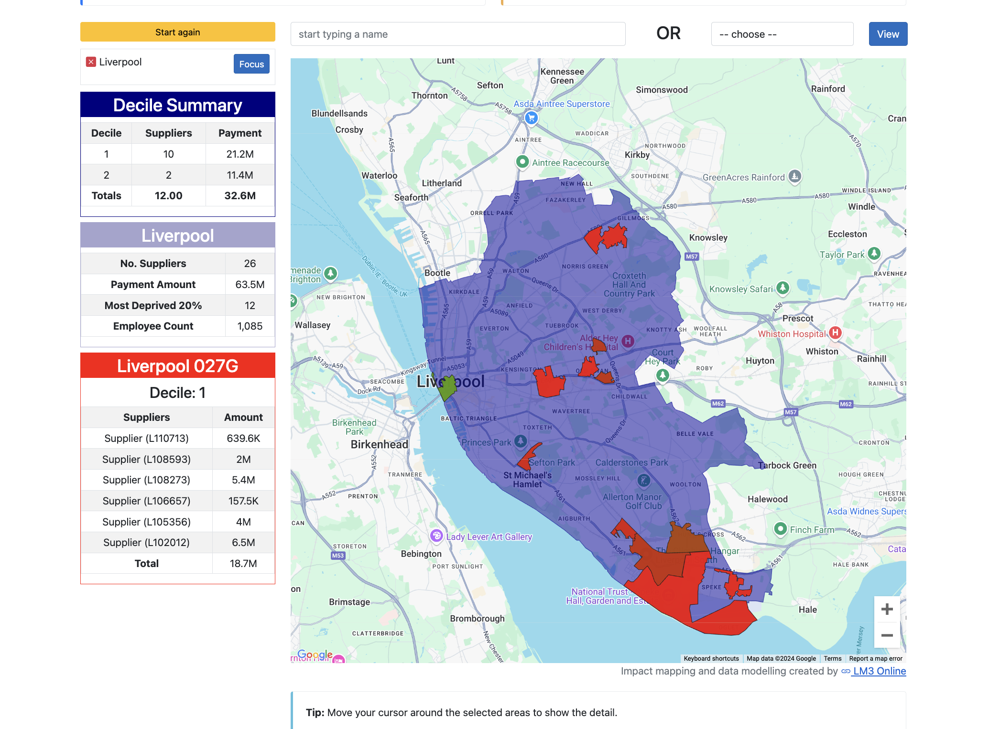Click the 'Decile Summary' heading
Image resolution: width=1000 pixels, height=729 pixels.
pyautogui.click(x=178, y=105)
